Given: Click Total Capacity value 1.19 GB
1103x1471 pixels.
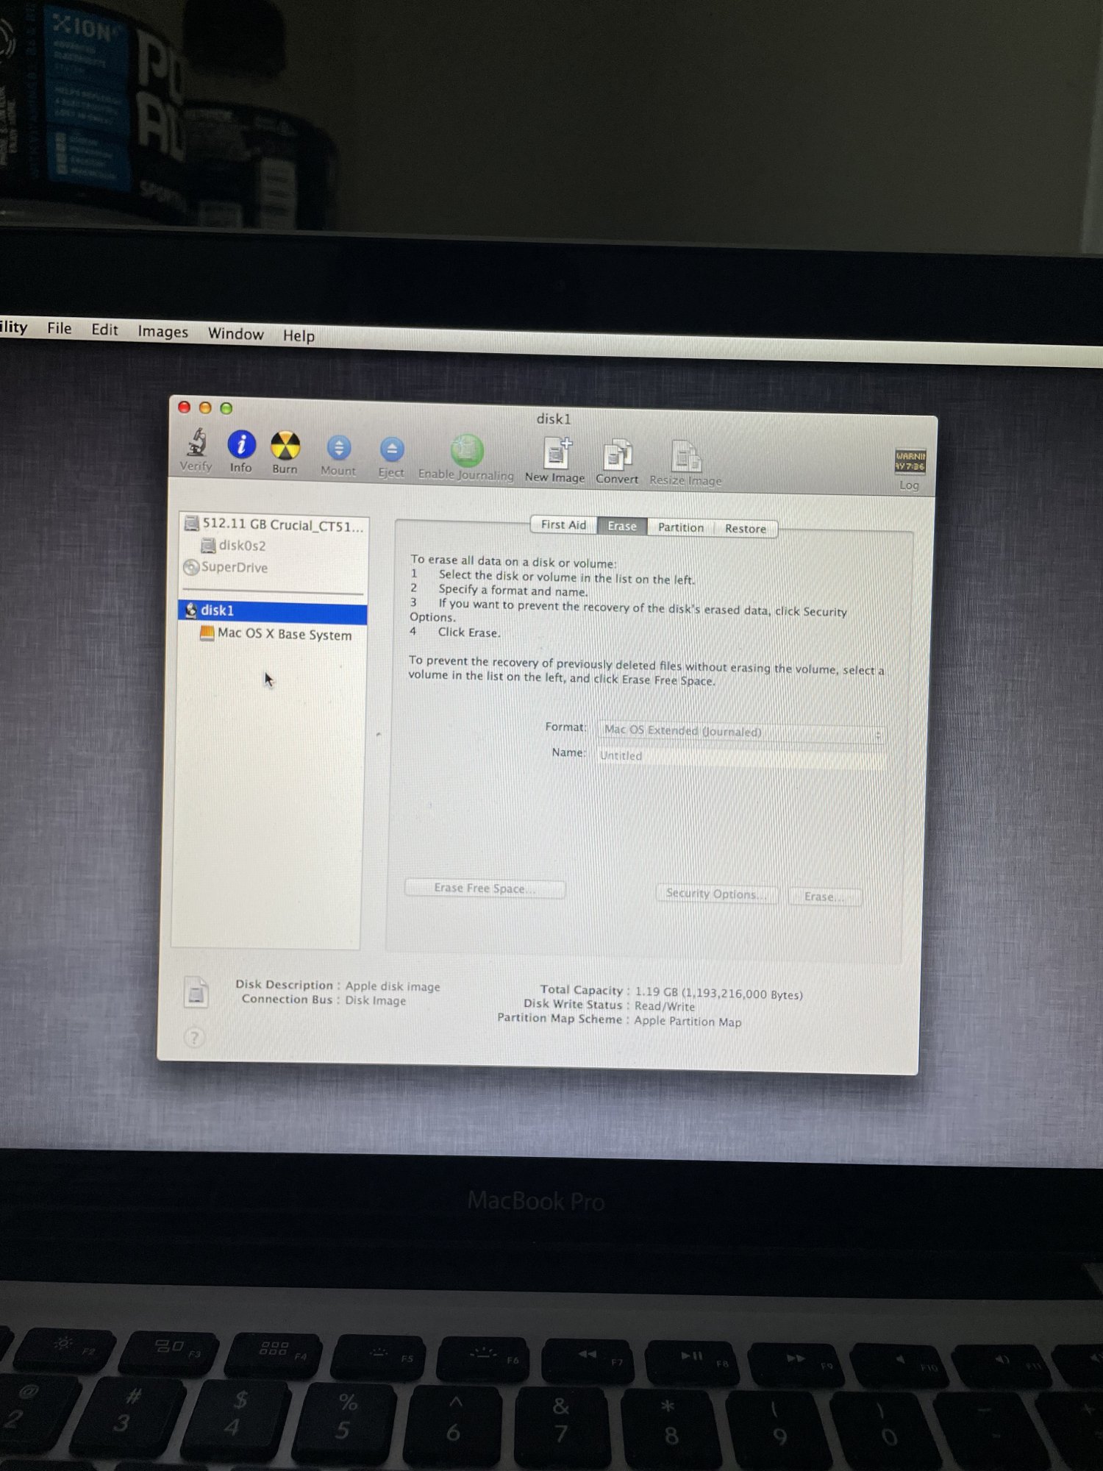Looking at the screenshot, I should (x=718, y=993).
